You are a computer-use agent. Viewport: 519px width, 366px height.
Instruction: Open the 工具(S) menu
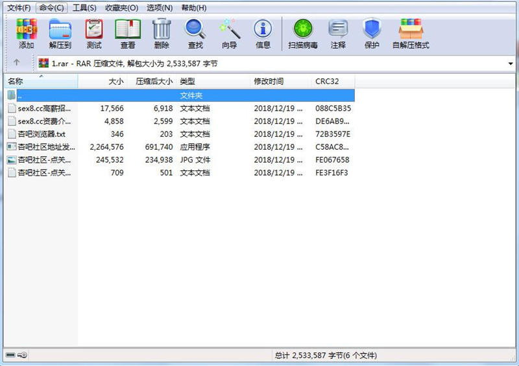[84, 8]
